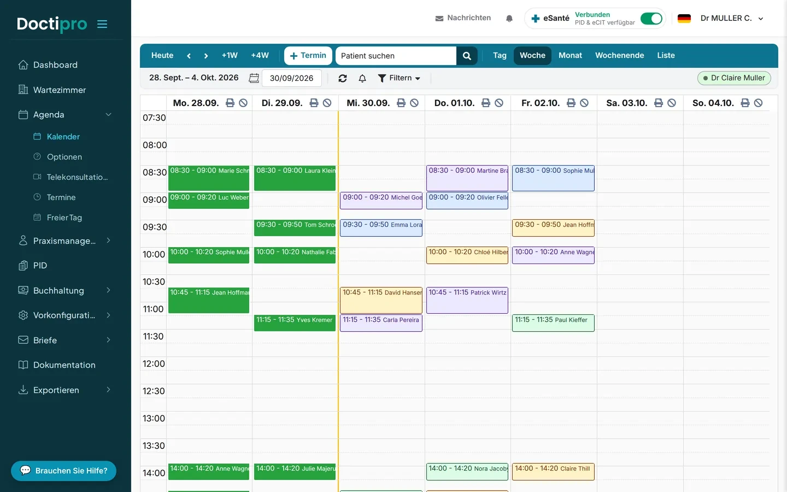The image size is (787, 492).
Task: Click the German flag language icon
Action: (x=684, y=19)
